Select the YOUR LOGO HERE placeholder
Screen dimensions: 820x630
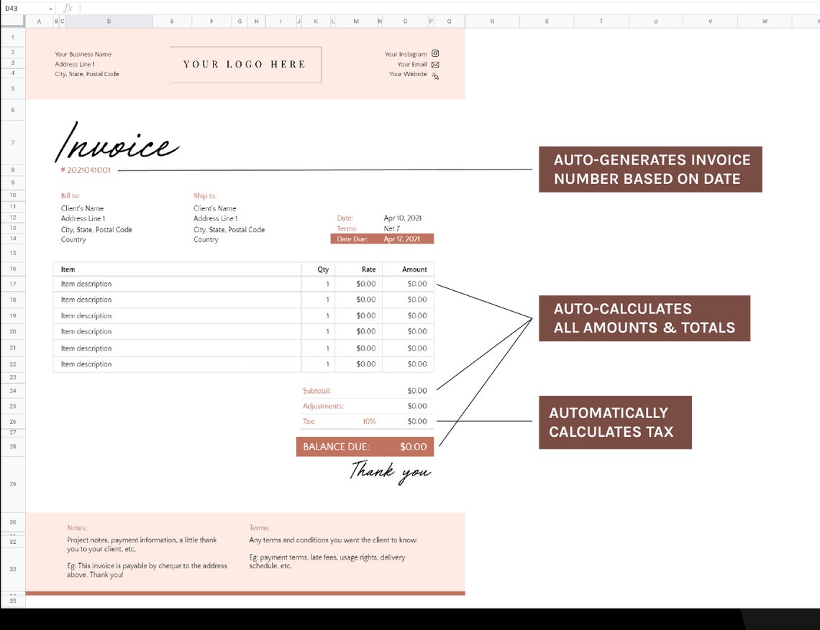click(245, 64)
